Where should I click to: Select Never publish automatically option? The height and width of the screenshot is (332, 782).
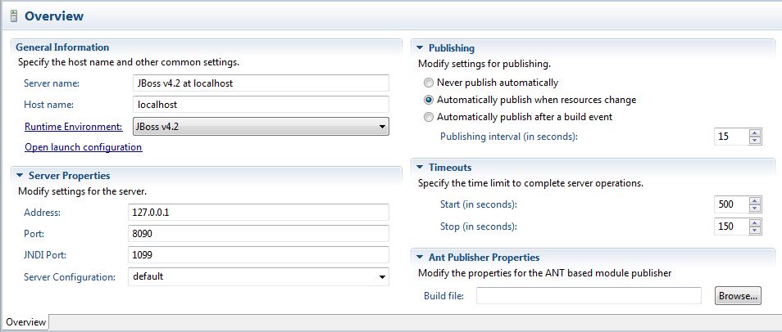429,83
